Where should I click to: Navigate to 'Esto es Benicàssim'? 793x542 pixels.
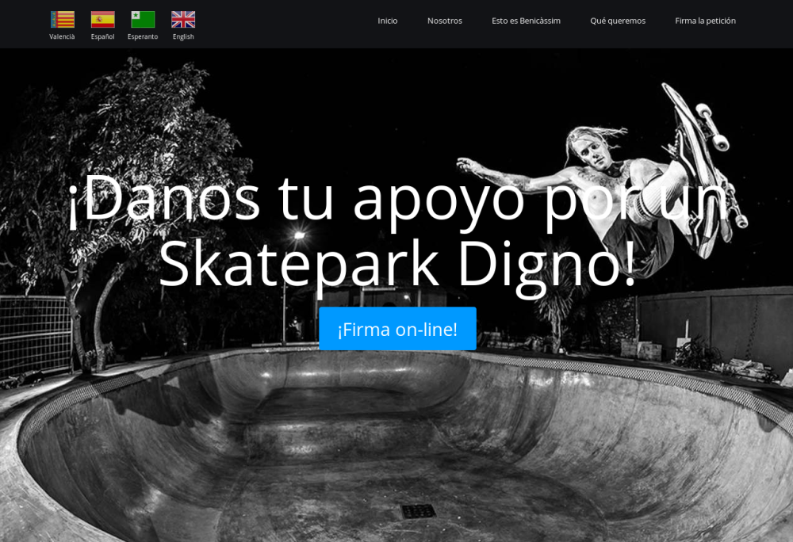pyautogui.click(x=526, y=21)
